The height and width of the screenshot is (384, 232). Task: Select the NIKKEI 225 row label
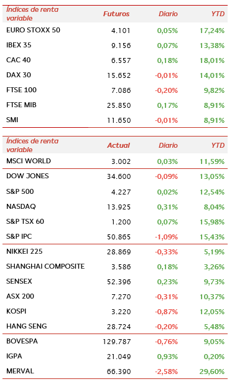24,251
